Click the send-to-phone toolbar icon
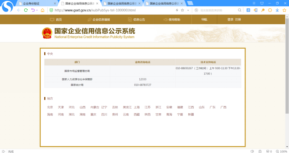 [256, 10]
